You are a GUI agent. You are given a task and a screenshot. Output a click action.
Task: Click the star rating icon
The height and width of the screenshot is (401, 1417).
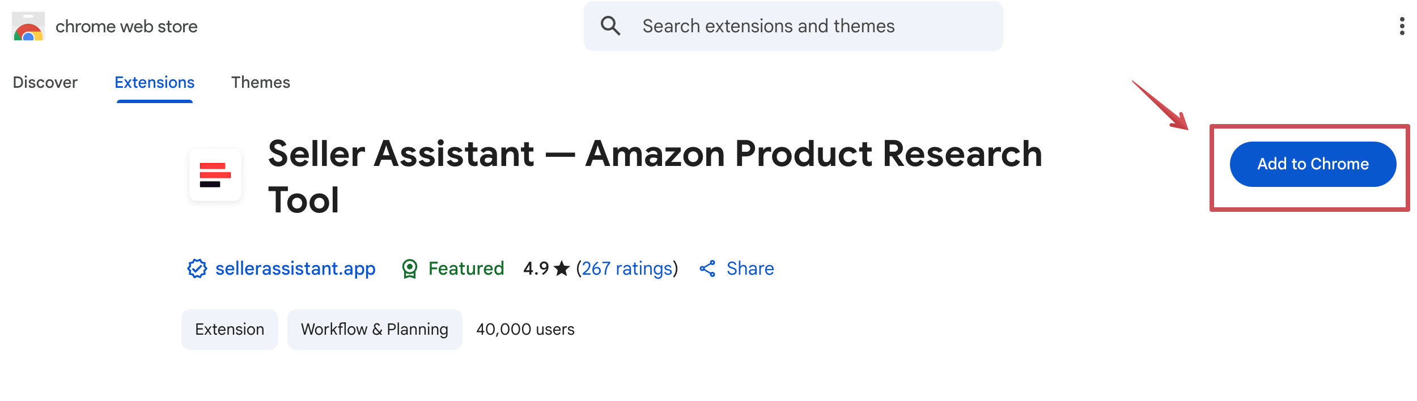click(x=562, y=268)
